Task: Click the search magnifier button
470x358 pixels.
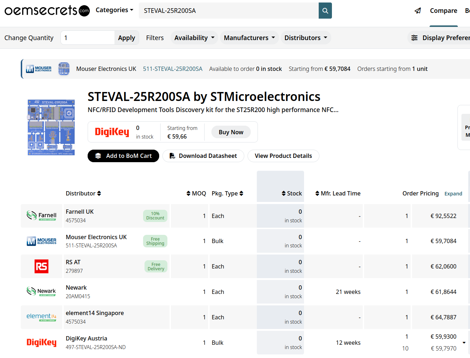Action: pyautogui.click(x=325, y=11)
